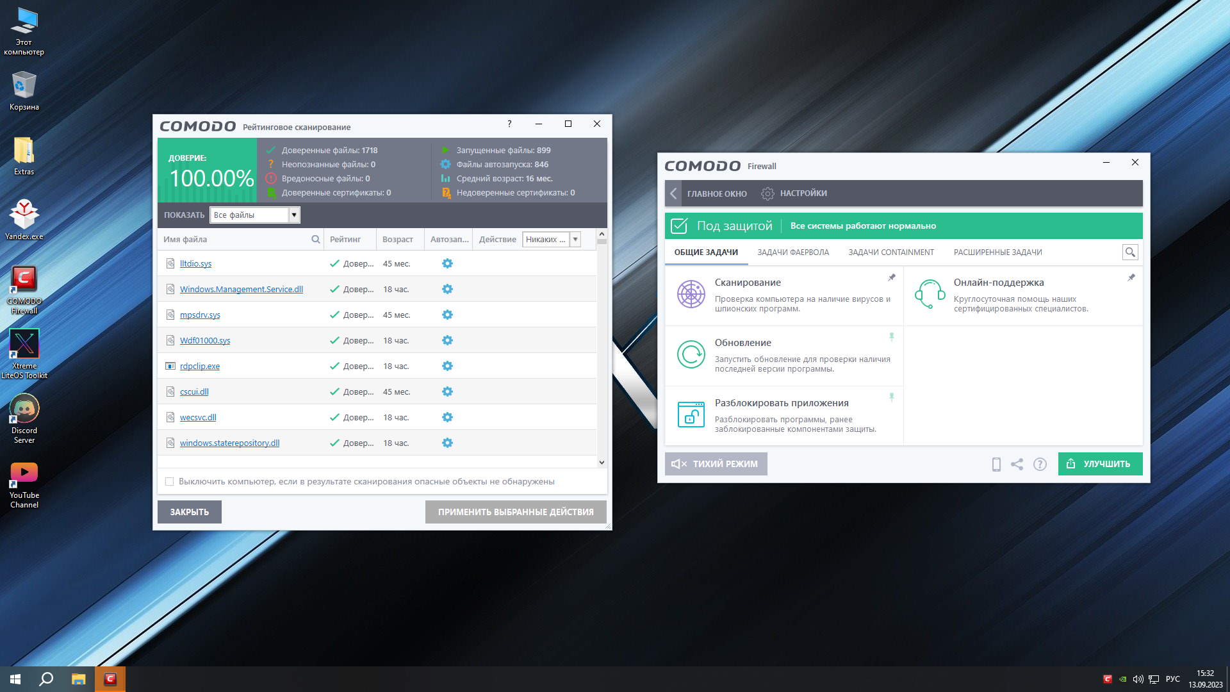The image size is (1230, 692).
Task: Open the "Никаких" action dropdown
Action: pos(575,240)
